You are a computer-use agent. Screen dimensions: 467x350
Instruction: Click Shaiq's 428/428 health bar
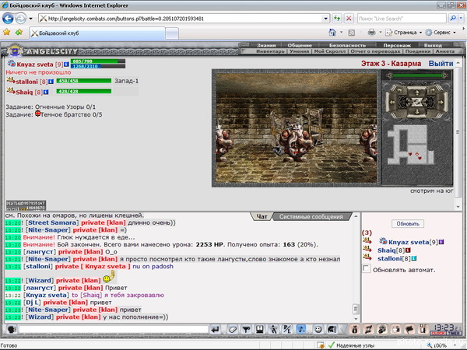pyautogui.click(x=84, y=91)
